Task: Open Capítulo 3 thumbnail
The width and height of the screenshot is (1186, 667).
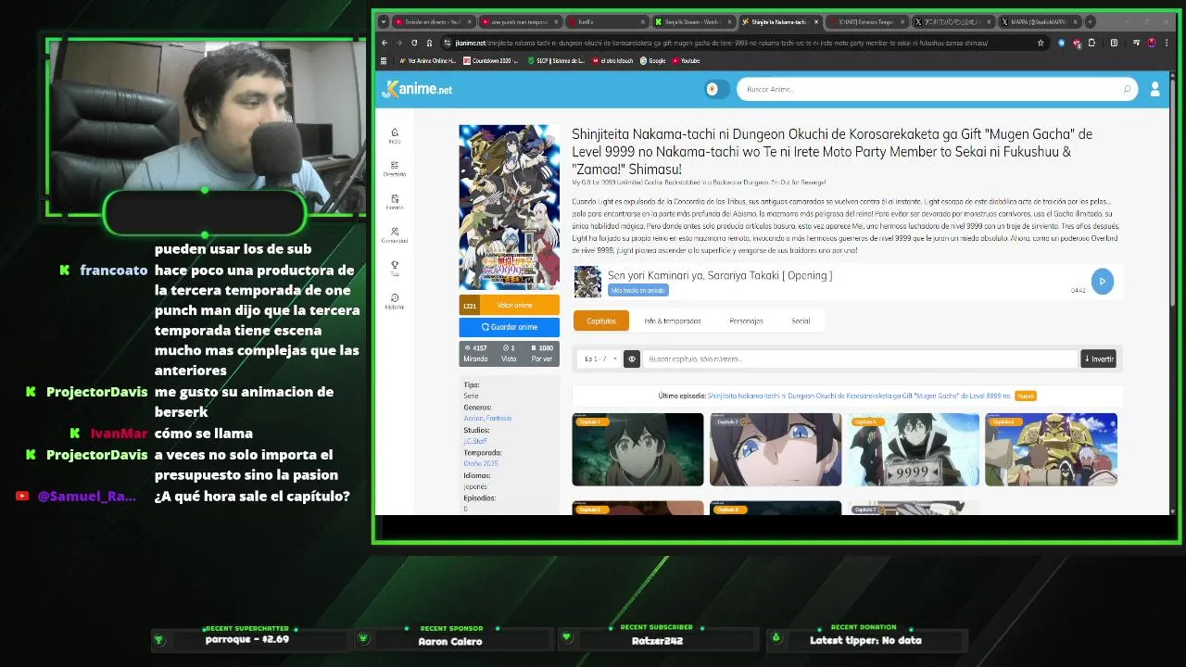Action: 913,449
